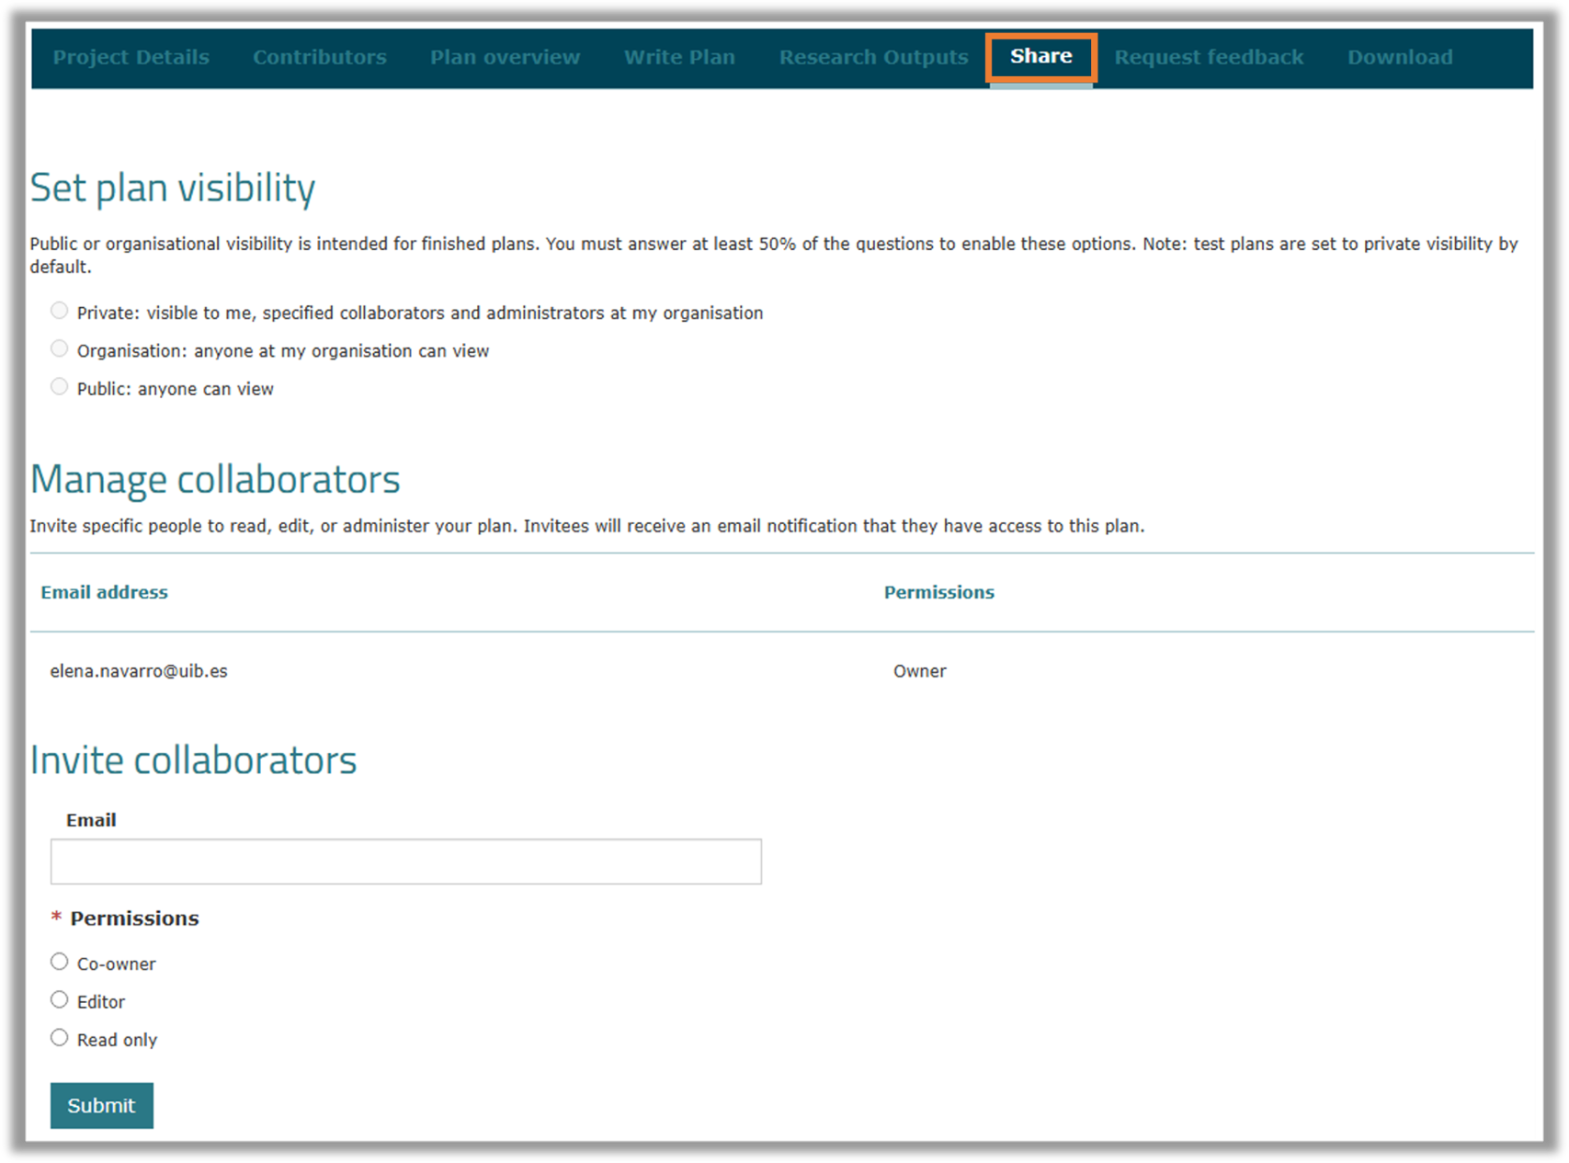Choose the Co-owner permission
Screen dimensions: 1569x1163
(60, 962)
